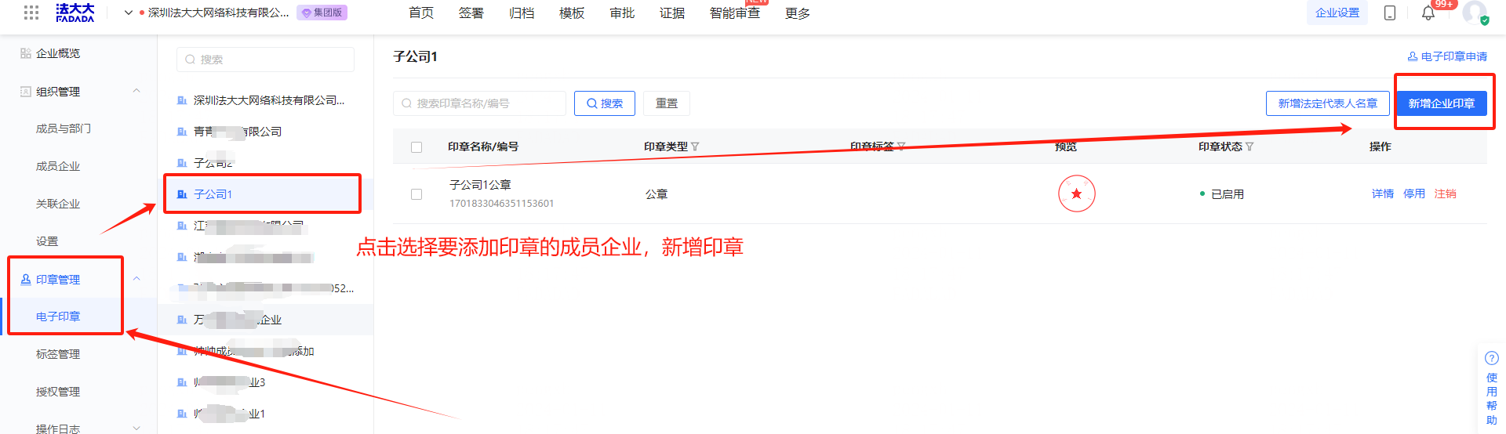The width and height of the screenshot is (1506, 434).
Task: Open 智能审查 menu item
Action: tap(735, 13)
